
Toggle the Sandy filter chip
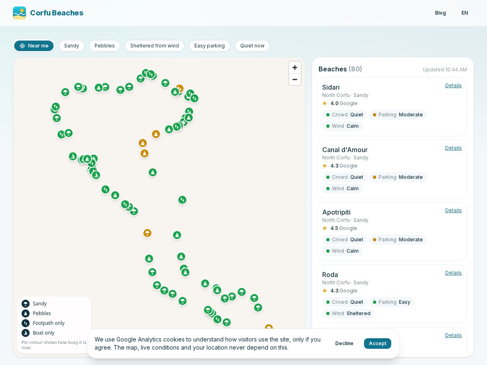pyautogui.click(x=71, y=46)
